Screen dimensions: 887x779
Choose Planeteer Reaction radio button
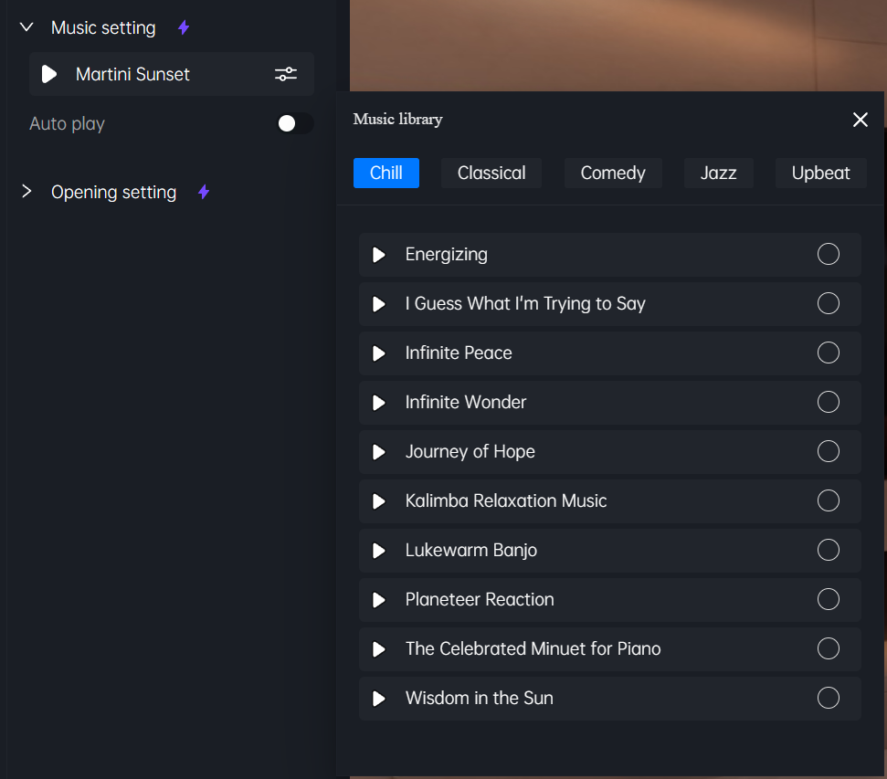click(x=829, y=599)
